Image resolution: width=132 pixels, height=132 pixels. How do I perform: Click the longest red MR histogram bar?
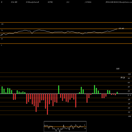pos(48,104)
